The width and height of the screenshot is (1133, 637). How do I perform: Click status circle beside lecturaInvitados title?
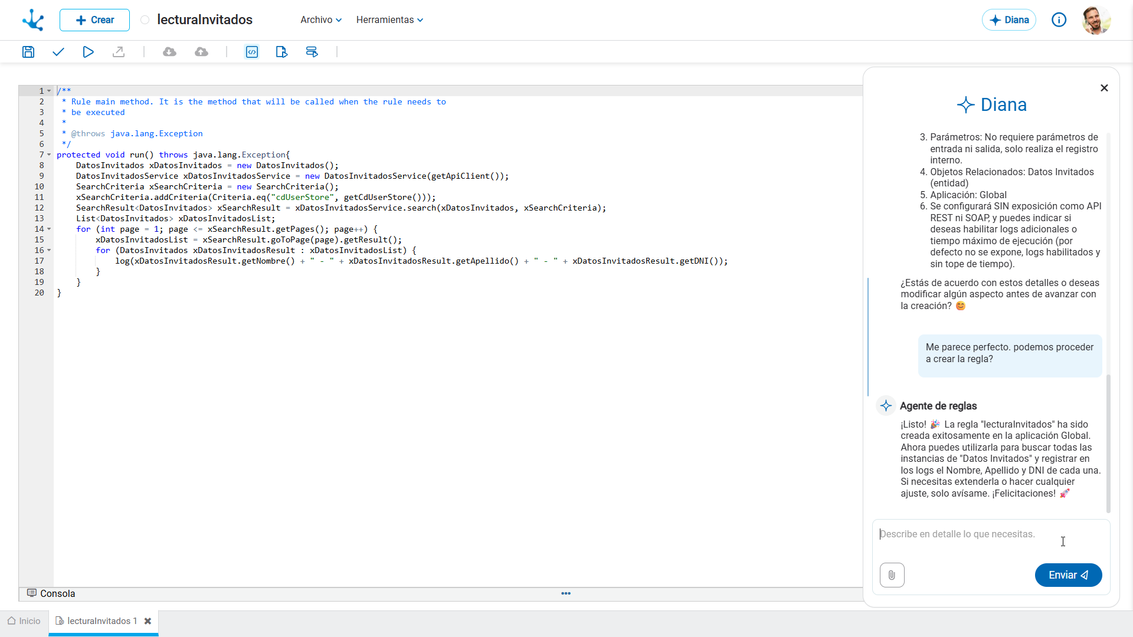[145, 20]
